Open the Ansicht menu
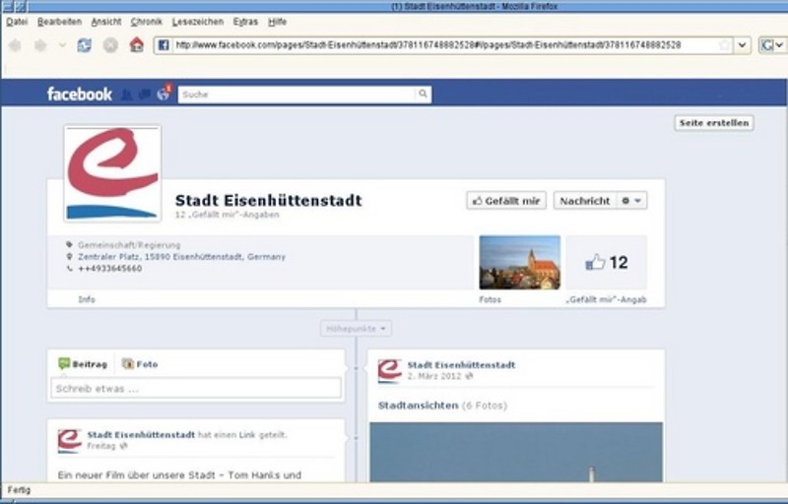Screen dimensions: 788x504 click(106, 22)
